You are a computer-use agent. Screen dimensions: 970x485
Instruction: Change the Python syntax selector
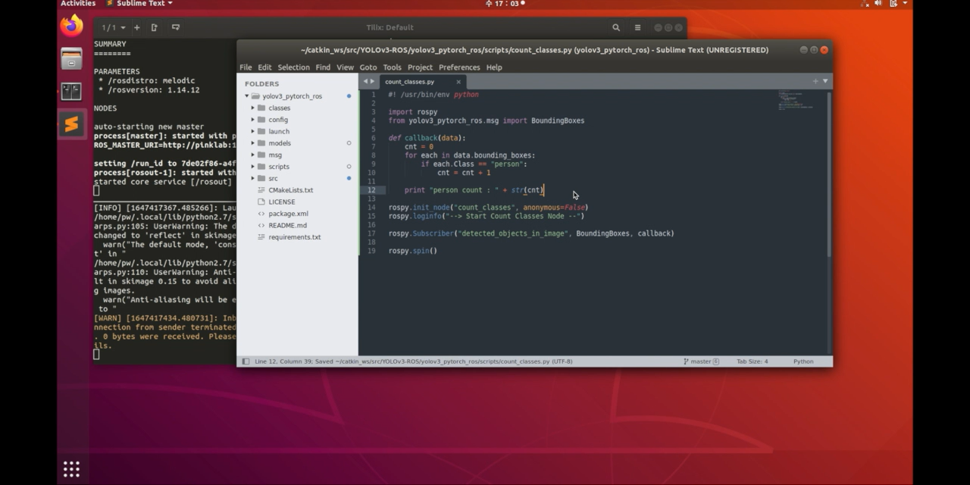pyautogui.click(x=803, y=361)
